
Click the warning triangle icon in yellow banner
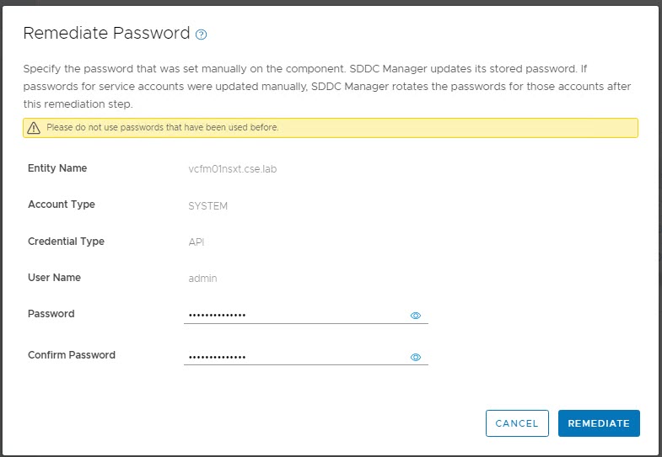(x=34, y=128)
